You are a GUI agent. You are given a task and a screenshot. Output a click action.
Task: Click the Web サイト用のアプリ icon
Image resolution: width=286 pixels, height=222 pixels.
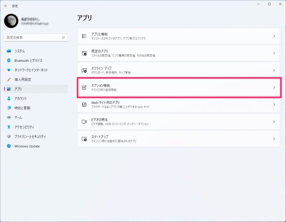(x=84, y=105)
